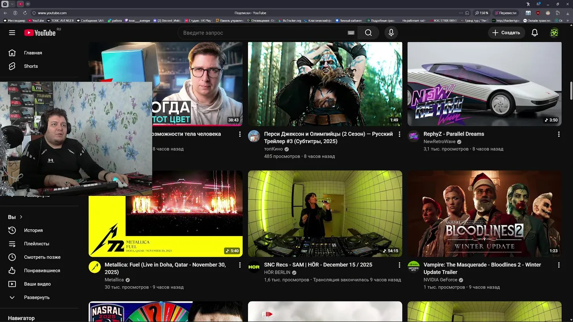Screen dimensions: 573x322
Task: Open the YouTube hamburger guide menu
Action: 12,33
